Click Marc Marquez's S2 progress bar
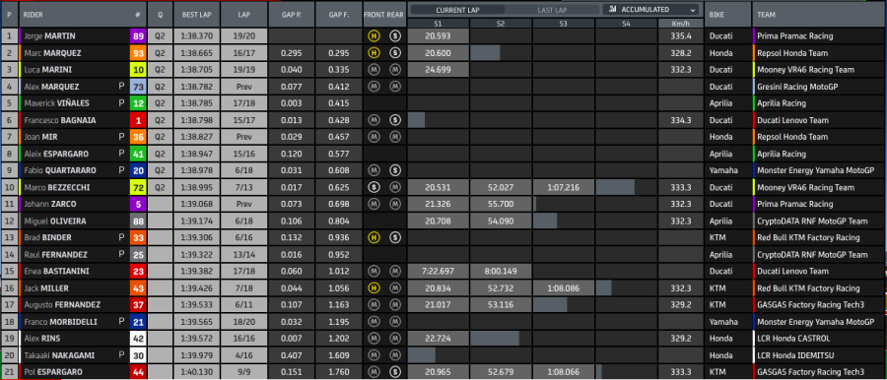The height and width of the screenshot is (380, 887). click(x=485, y=52)
